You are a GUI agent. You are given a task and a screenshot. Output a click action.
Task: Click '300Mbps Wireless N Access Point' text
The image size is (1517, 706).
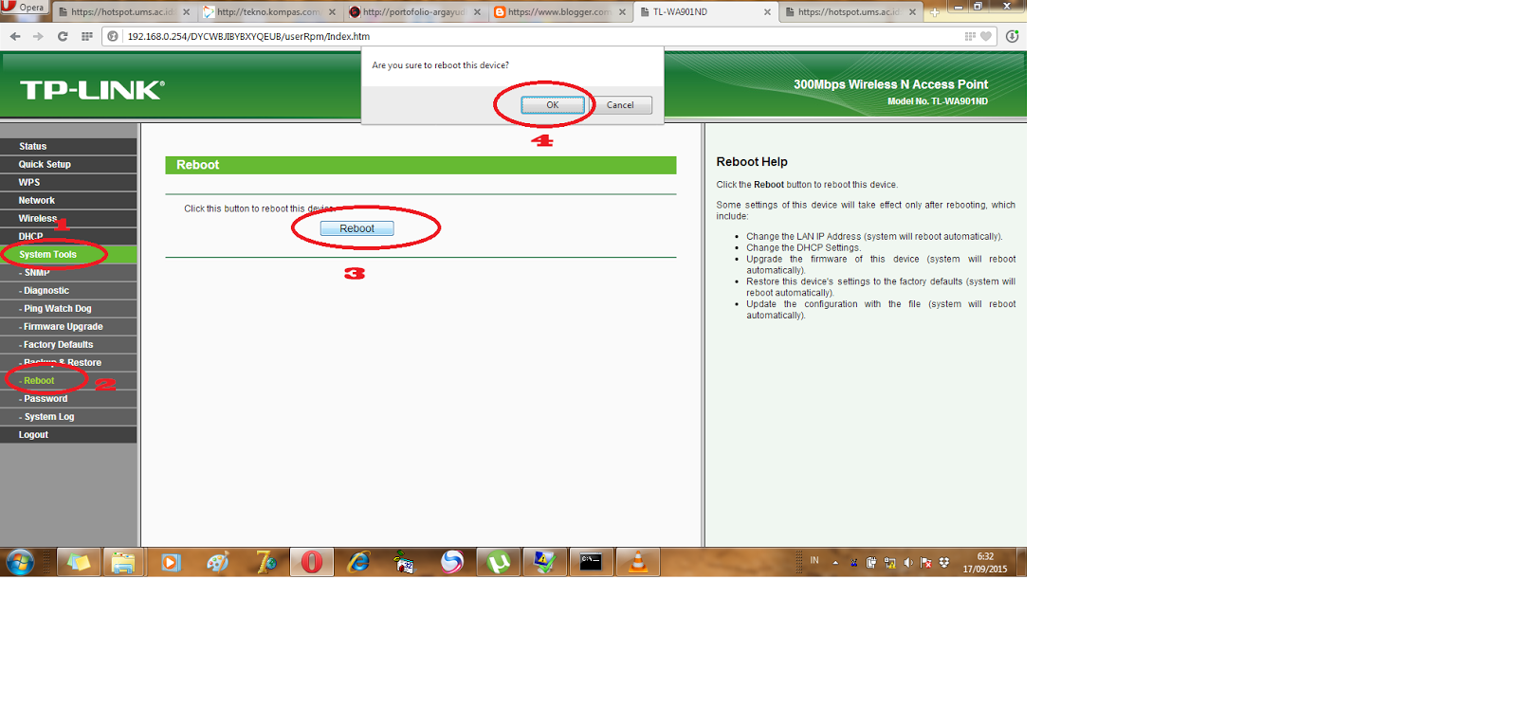890,84
